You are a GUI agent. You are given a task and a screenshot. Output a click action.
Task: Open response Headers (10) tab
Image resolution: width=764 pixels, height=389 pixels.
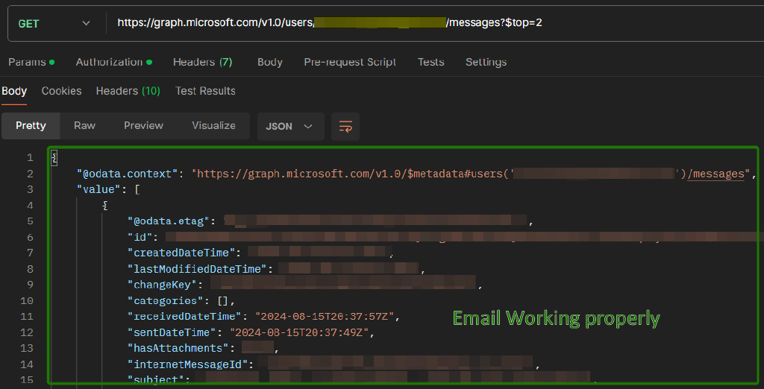tap(128, 91)
